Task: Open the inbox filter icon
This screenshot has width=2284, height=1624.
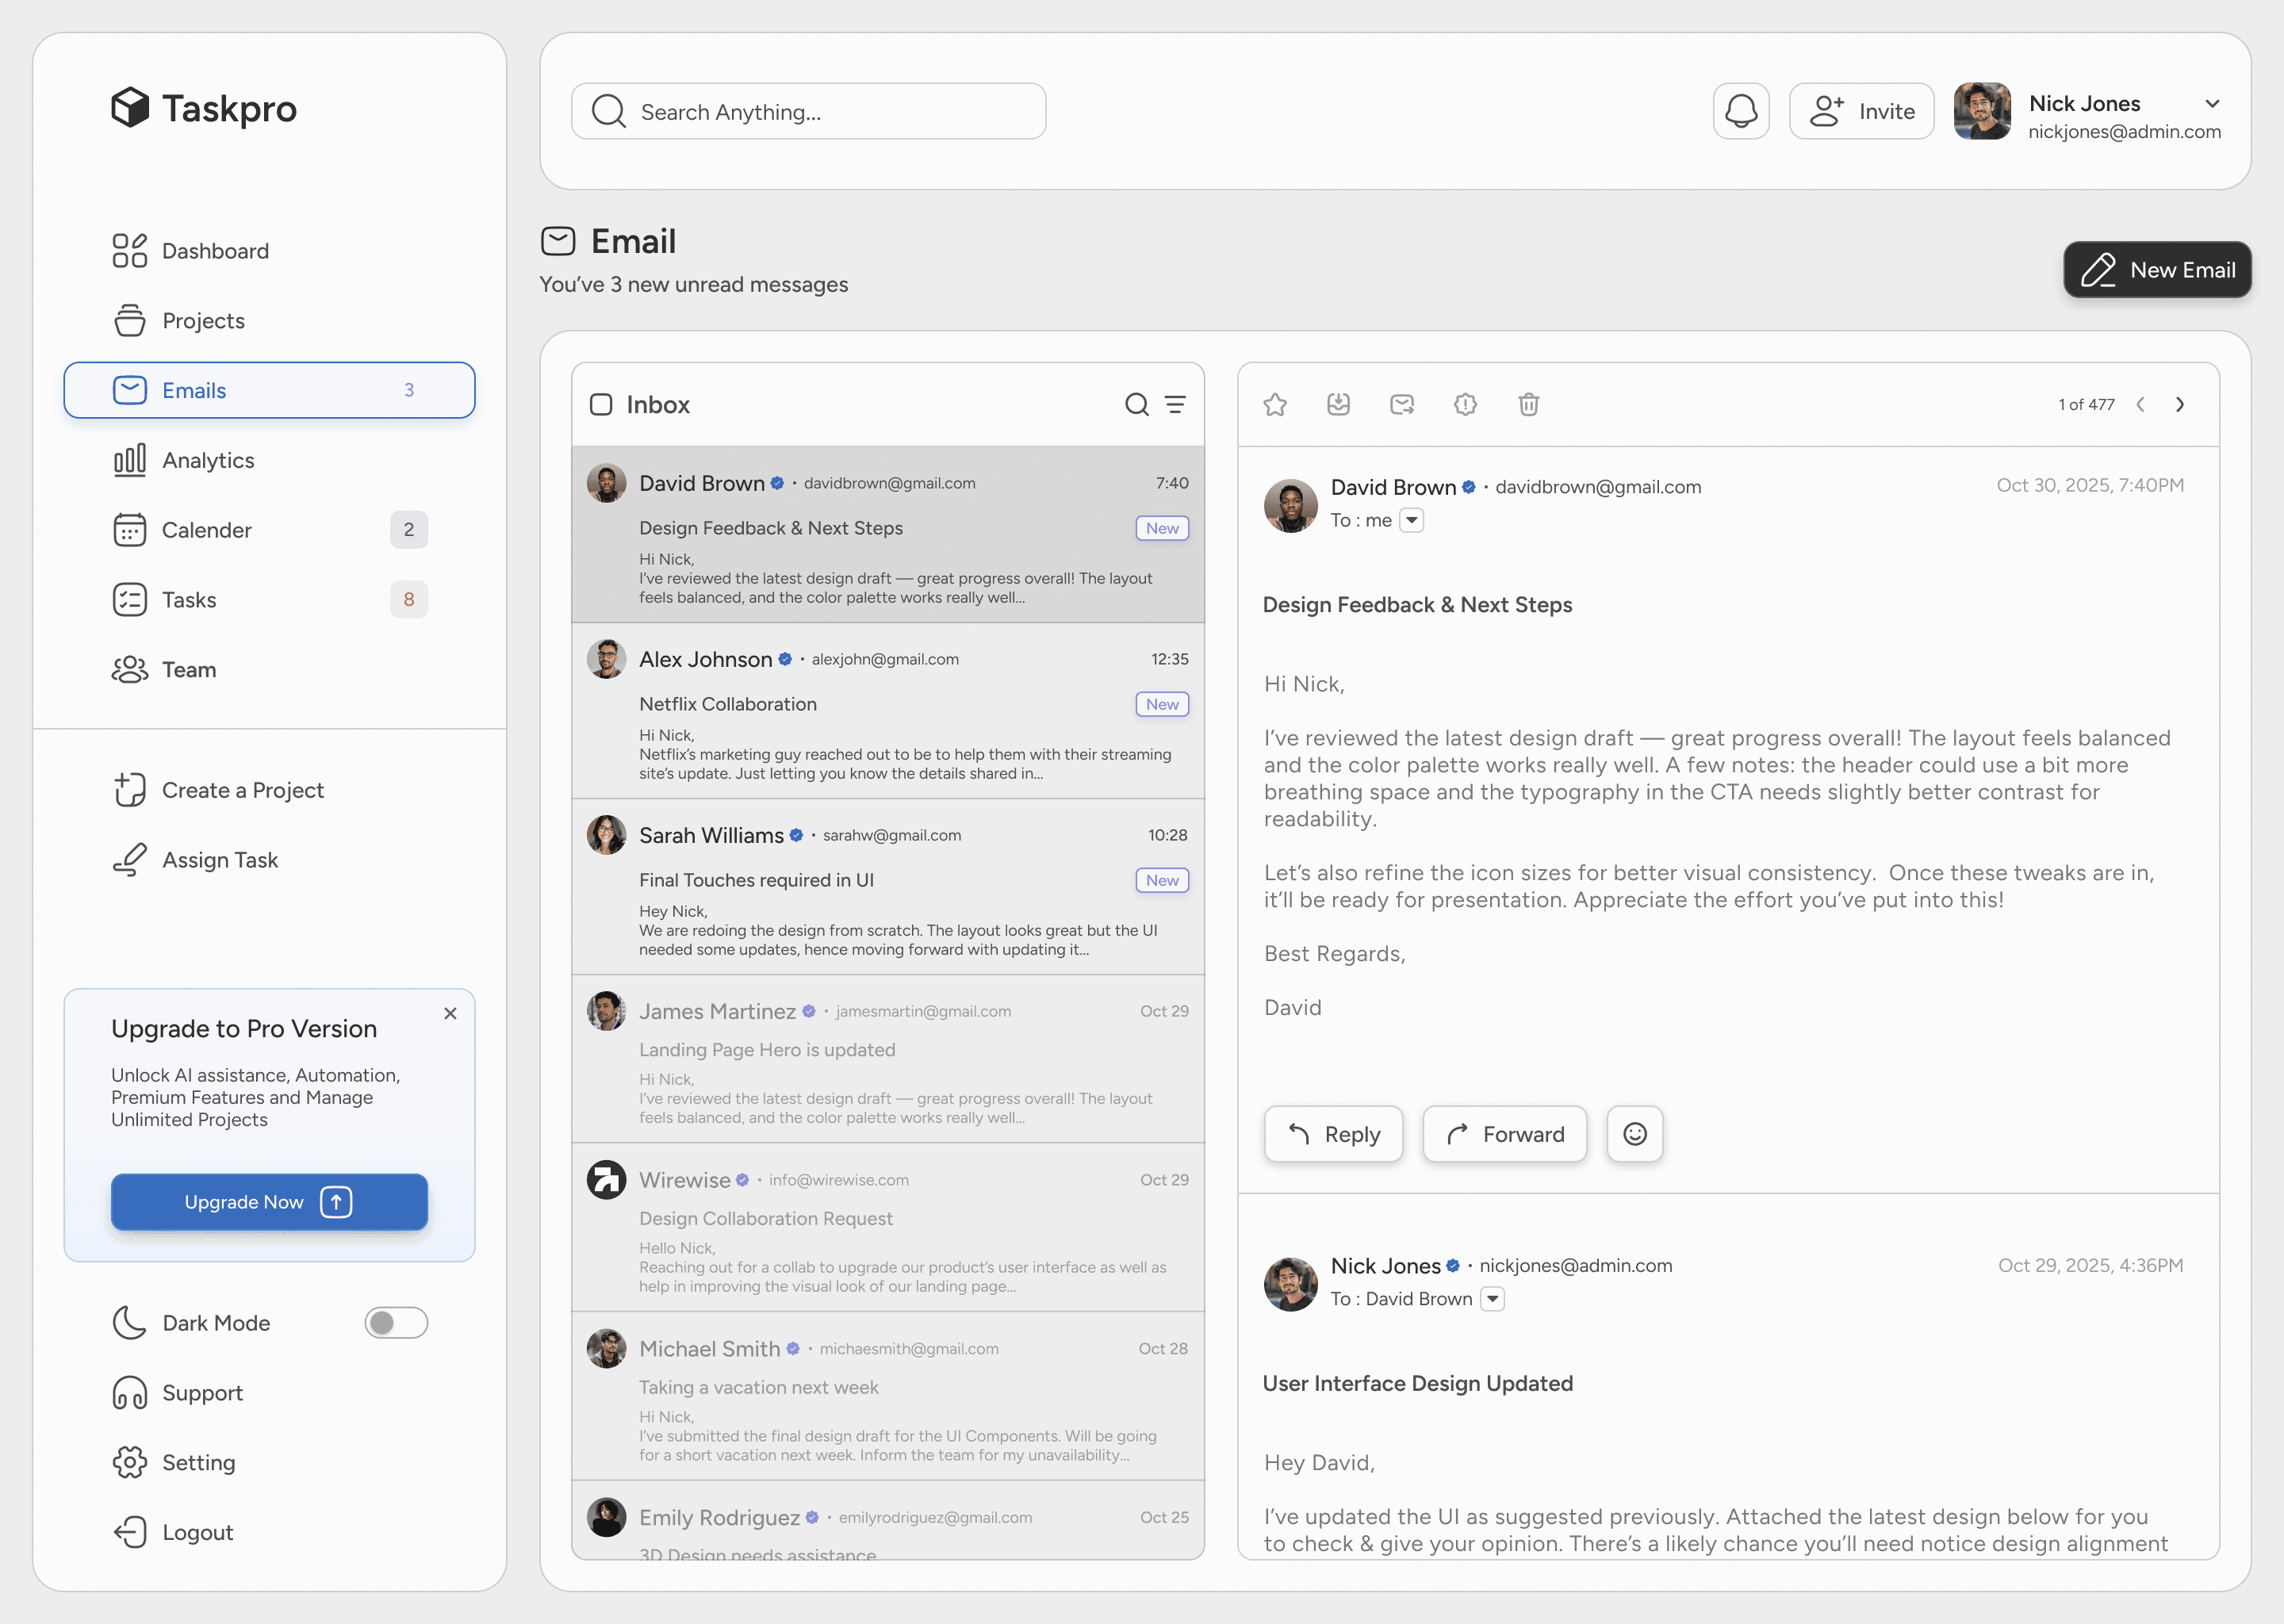Action: click(1175, 405)
